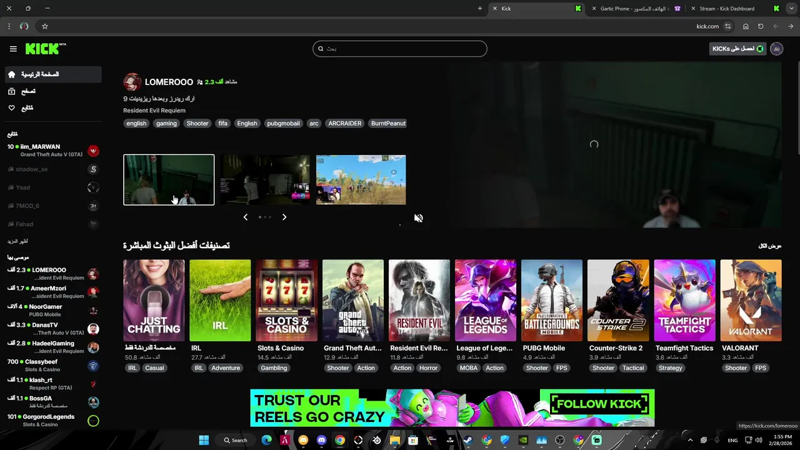
Task: Click the 'عرض الكل' view all link
Action: (x=770, y=246)
